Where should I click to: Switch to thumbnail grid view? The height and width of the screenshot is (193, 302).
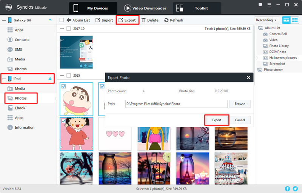295,20
